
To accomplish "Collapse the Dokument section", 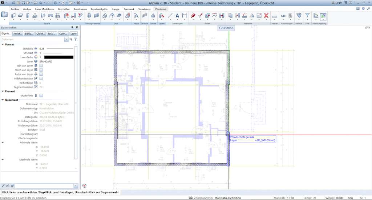I will point(3,100).
